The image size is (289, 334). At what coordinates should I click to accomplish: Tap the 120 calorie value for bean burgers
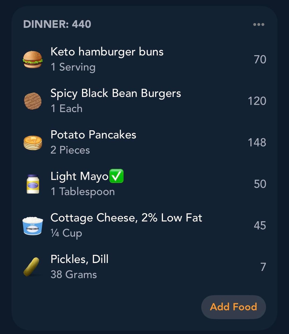coord(257,101)
